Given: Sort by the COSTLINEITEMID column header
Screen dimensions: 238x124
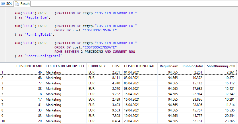Looking at the screenshot, I should tap(29, 66).
